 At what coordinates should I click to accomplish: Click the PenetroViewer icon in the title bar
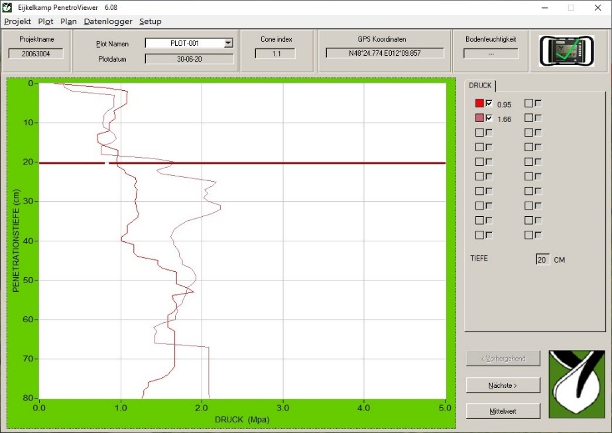coord(7,7)
